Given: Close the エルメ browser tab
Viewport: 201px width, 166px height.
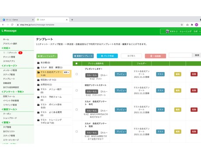Looking at the screenshot, I should [67, 20].
